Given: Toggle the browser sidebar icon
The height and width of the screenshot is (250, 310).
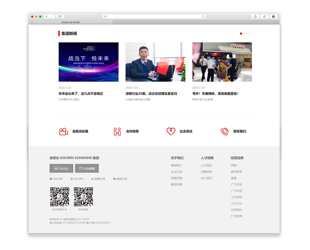Looking at the screenshot, I should pyautogui.click(x=60, y=17).
